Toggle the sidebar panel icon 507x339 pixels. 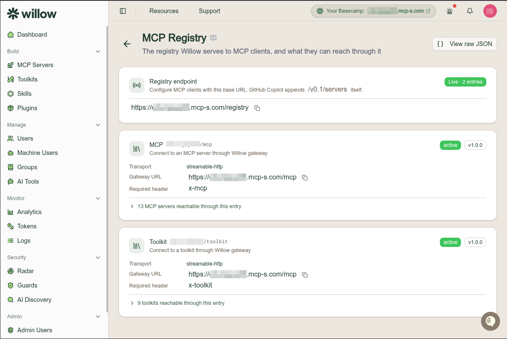[123, 11]
